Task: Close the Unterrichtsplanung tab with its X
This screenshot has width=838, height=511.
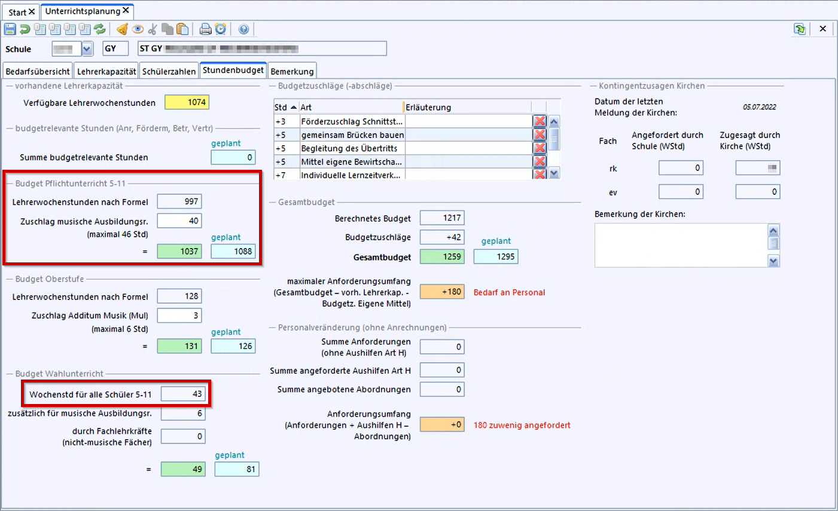Action: 126,11
